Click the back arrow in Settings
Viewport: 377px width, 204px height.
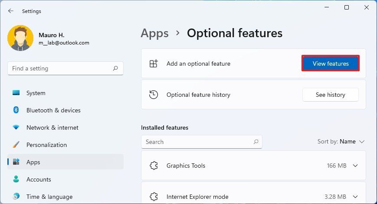(11, 11)
